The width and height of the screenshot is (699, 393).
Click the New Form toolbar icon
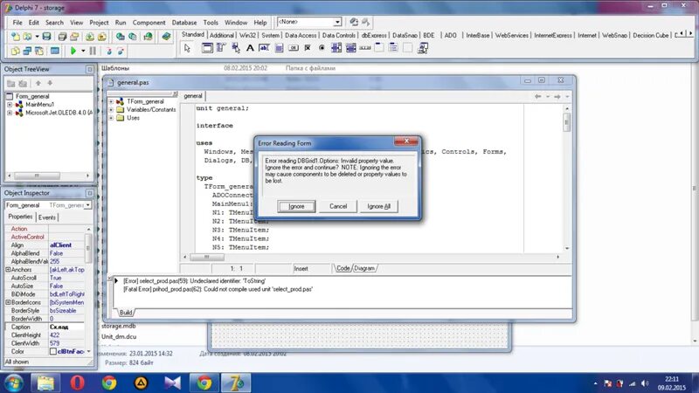[x=55, y=51]
